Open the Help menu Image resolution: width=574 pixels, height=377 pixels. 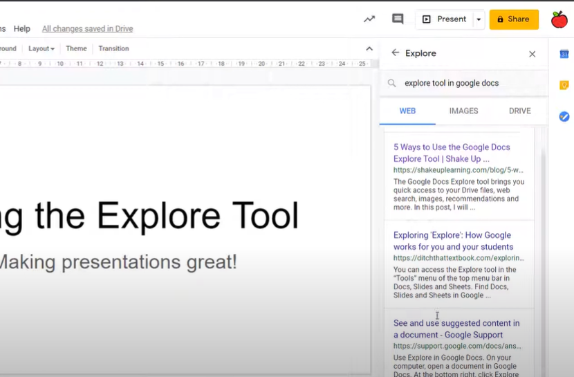tap(22, 29)
